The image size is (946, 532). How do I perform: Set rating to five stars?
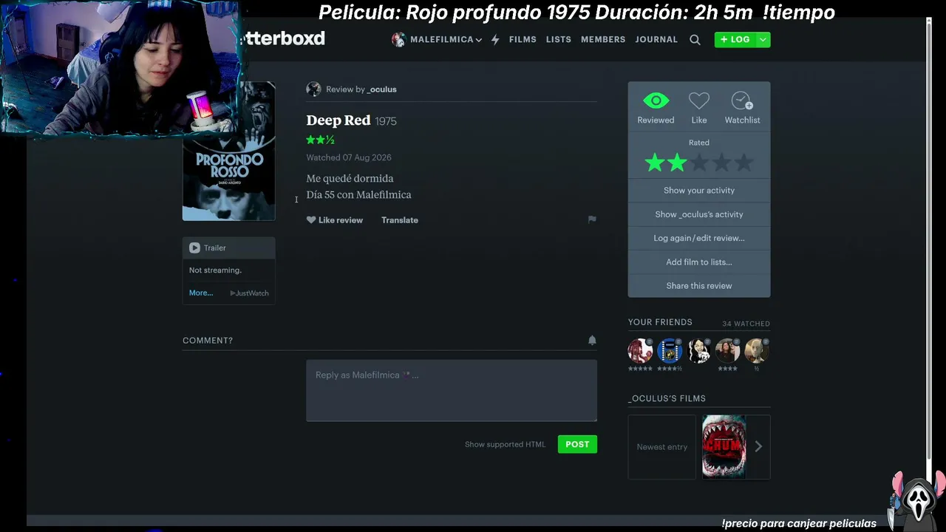coord(743,163)
